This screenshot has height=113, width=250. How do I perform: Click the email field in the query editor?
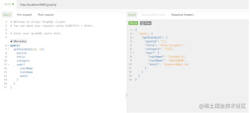[x=24, y=76]
